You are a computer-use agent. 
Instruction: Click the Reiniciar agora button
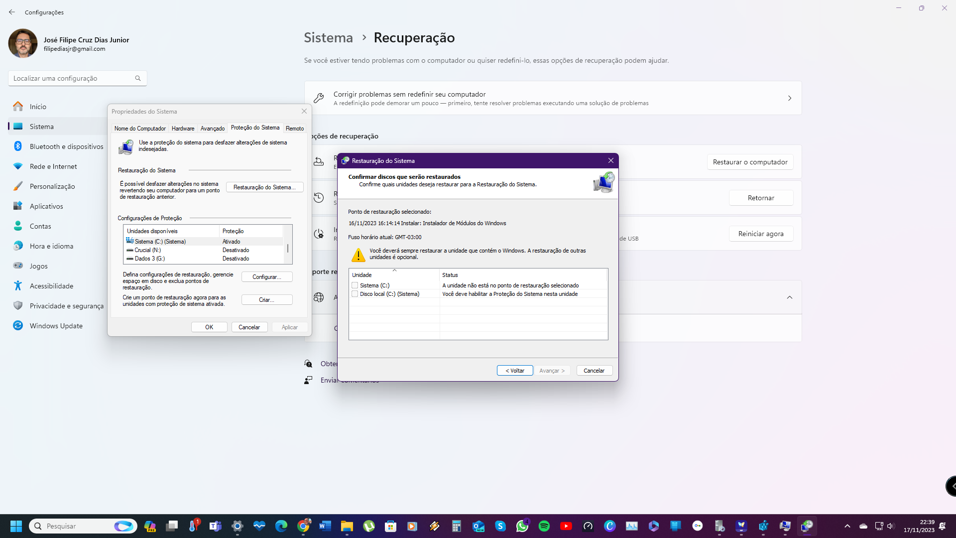(761, 234)
